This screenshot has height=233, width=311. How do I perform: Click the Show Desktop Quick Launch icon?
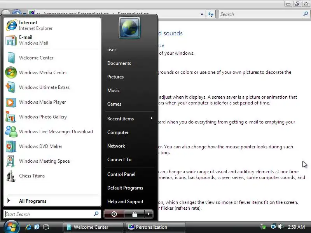point(37,227)
